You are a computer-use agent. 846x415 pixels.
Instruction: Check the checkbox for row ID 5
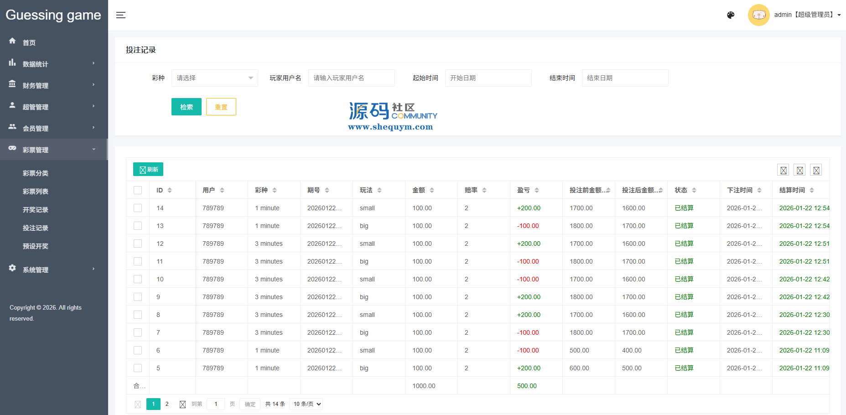(138, 368)
